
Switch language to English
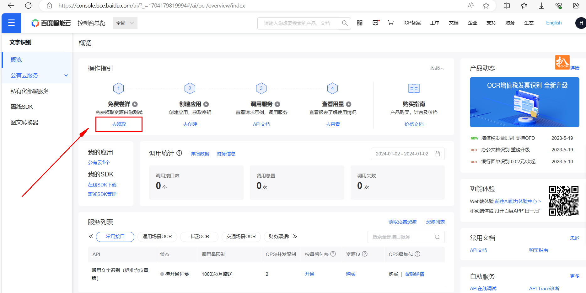pos(554,23)
